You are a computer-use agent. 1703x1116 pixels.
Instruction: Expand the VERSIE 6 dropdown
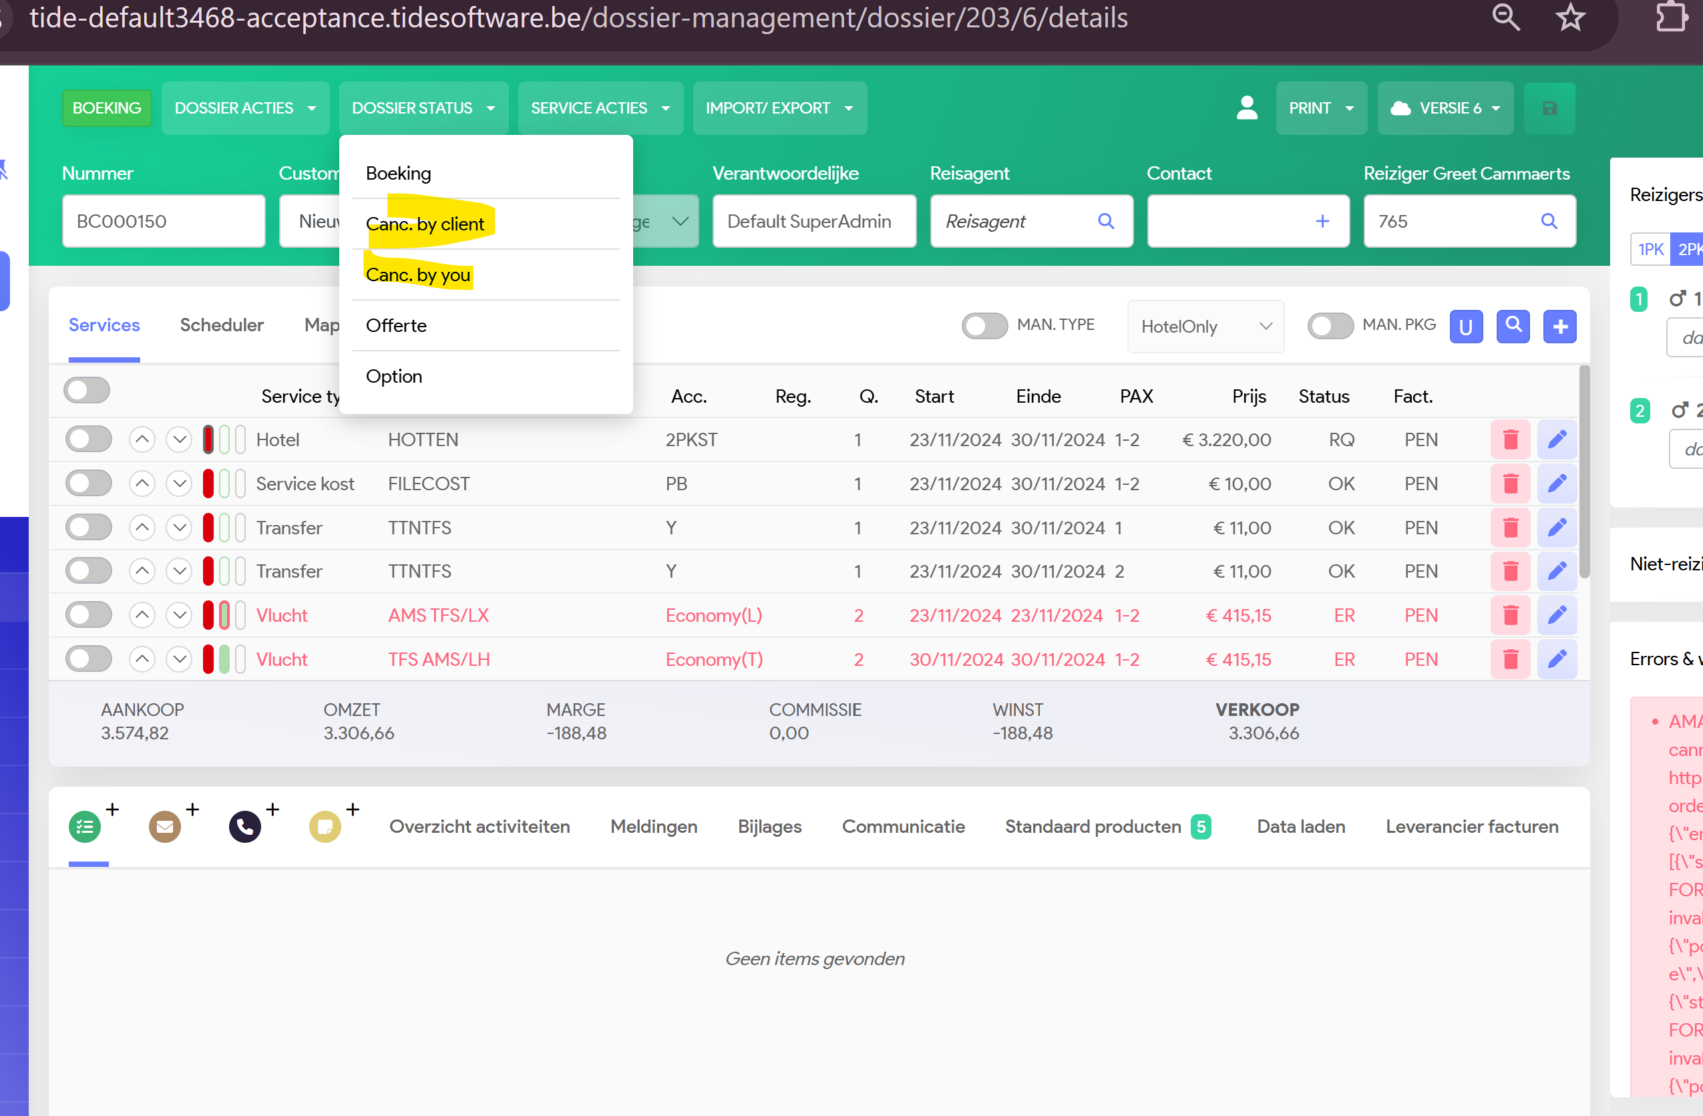tap(1445, 108)
